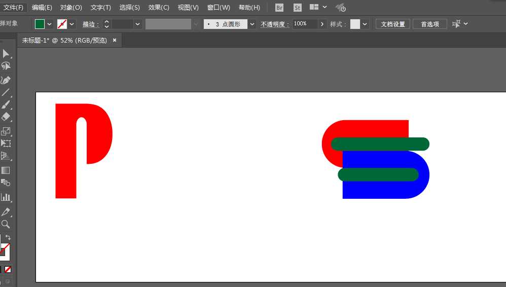
Task: Swap fill and stroke colors
Action: (x=8, y=238)
